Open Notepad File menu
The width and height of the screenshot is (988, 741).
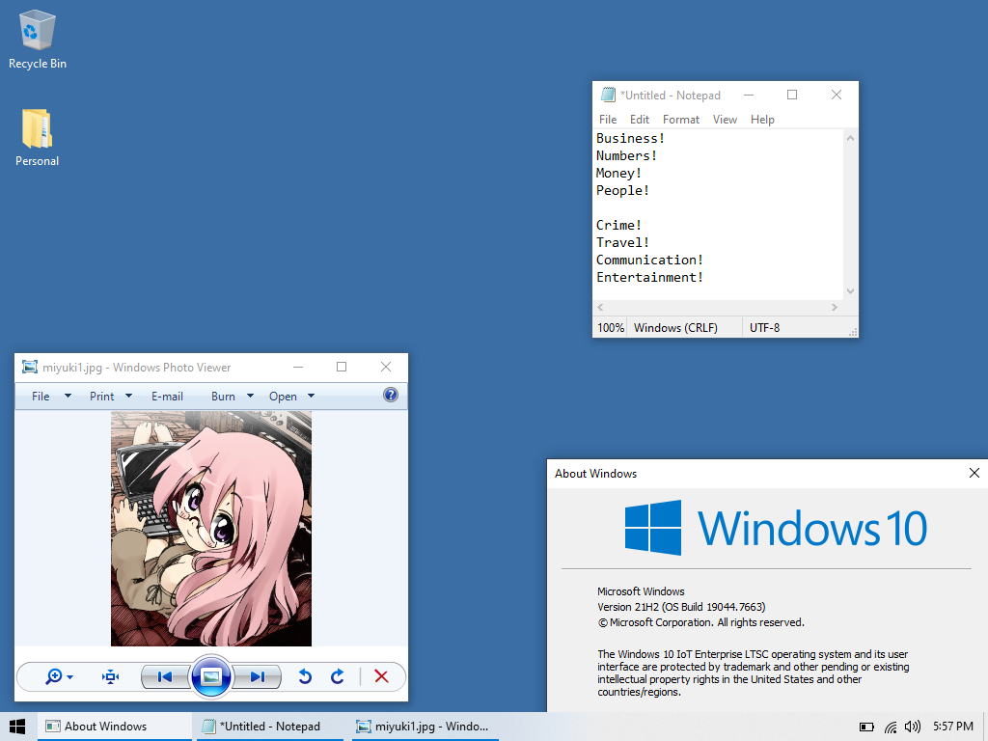(x=608, y=120)
